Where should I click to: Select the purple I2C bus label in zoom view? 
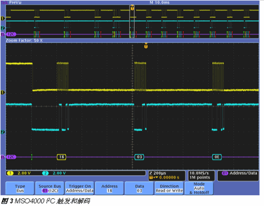coord(11,157)
